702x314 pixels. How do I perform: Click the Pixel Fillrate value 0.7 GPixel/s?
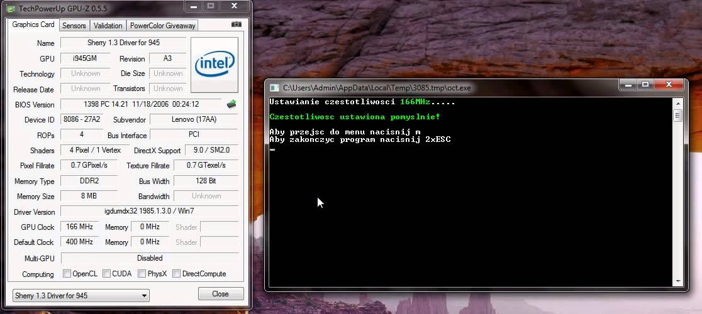[89, 165]
